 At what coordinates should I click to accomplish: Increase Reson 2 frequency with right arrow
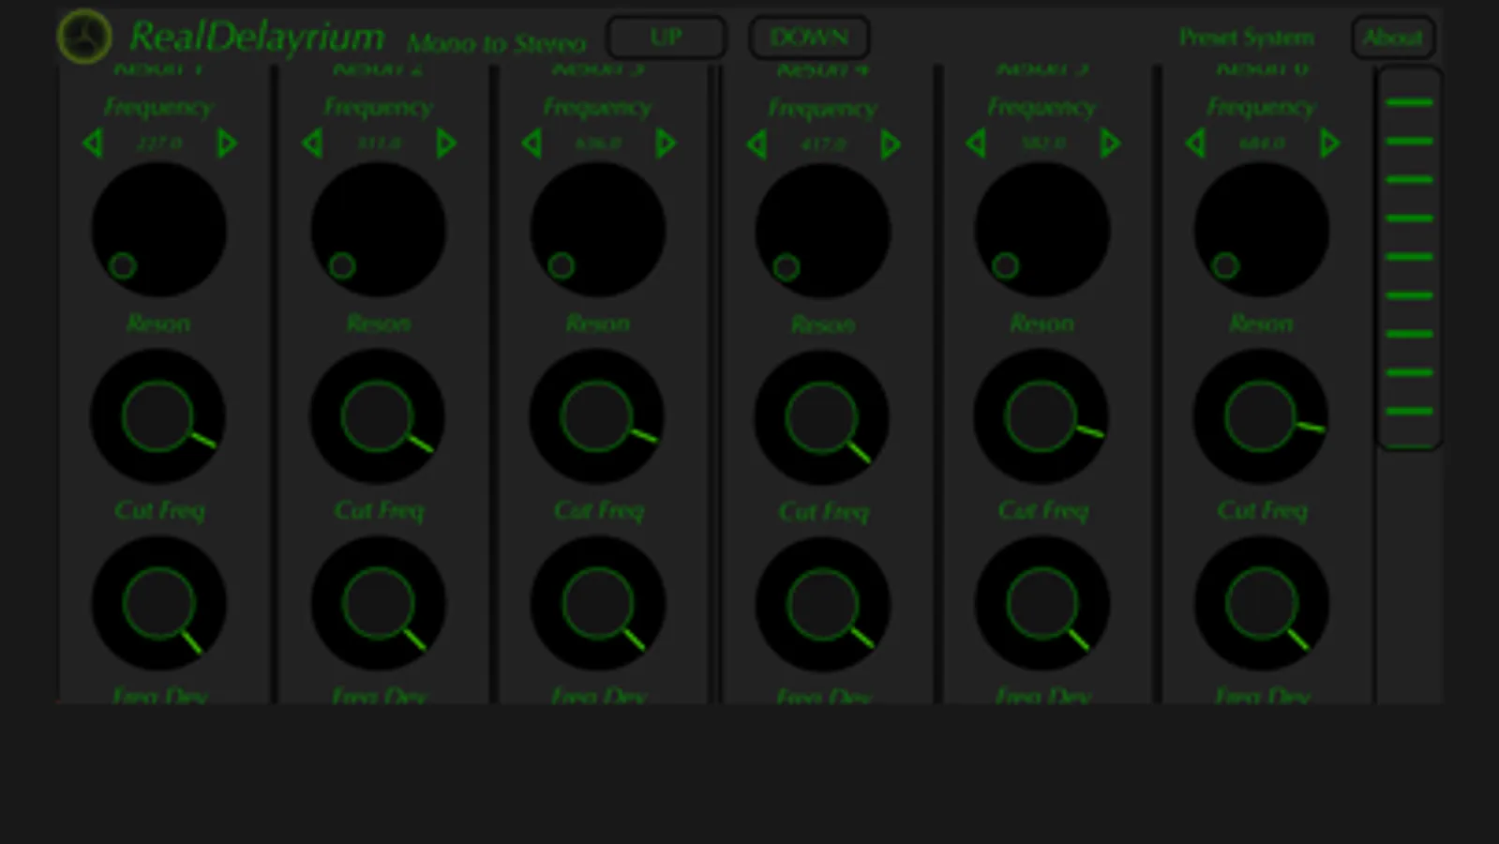446,143
